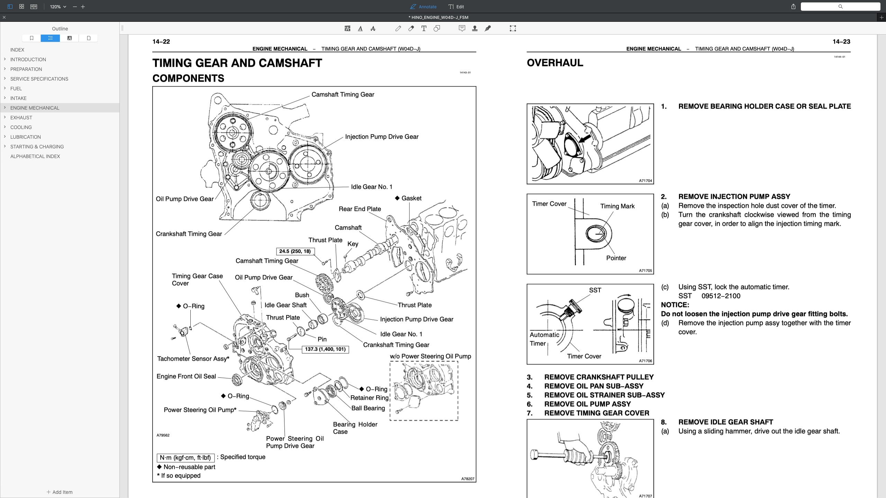This screenshot has height=498, width=886.
Task: Select the eraser tool
Action: click(x=411, y=28)
